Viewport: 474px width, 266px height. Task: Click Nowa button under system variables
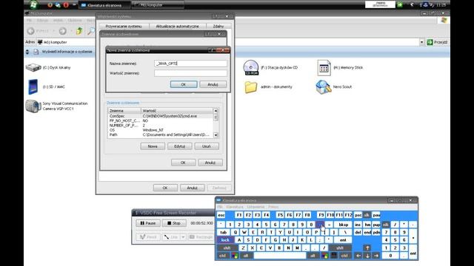[x=153, y=146]
